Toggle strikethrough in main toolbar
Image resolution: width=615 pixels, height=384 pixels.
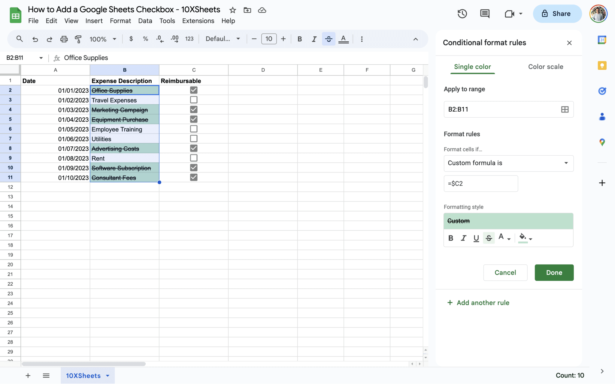[329, 39]
